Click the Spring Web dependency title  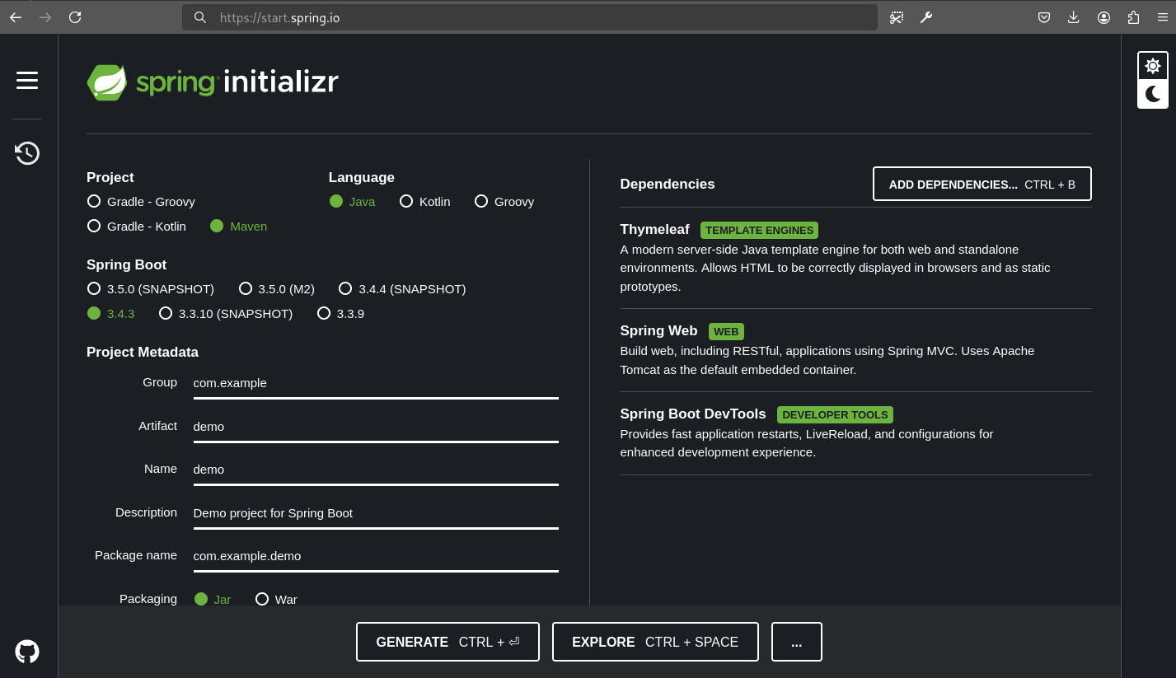[658, 331]
